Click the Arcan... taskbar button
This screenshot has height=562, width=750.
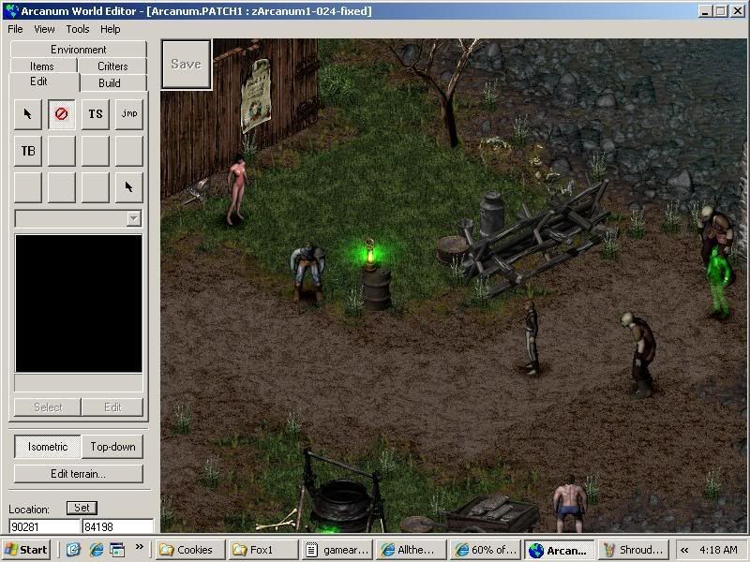pos(560,550)
